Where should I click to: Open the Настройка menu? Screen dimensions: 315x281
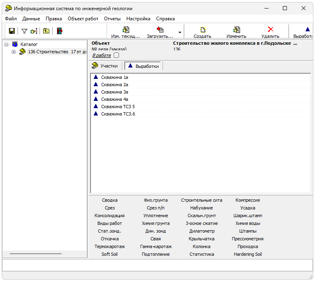coord(139,19)
